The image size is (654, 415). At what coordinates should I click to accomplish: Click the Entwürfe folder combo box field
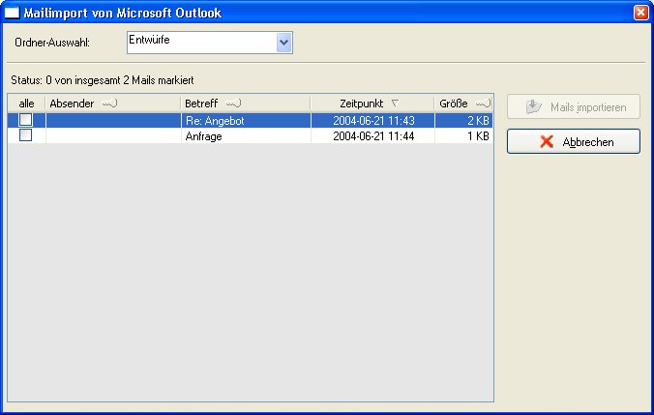point(209,43)
